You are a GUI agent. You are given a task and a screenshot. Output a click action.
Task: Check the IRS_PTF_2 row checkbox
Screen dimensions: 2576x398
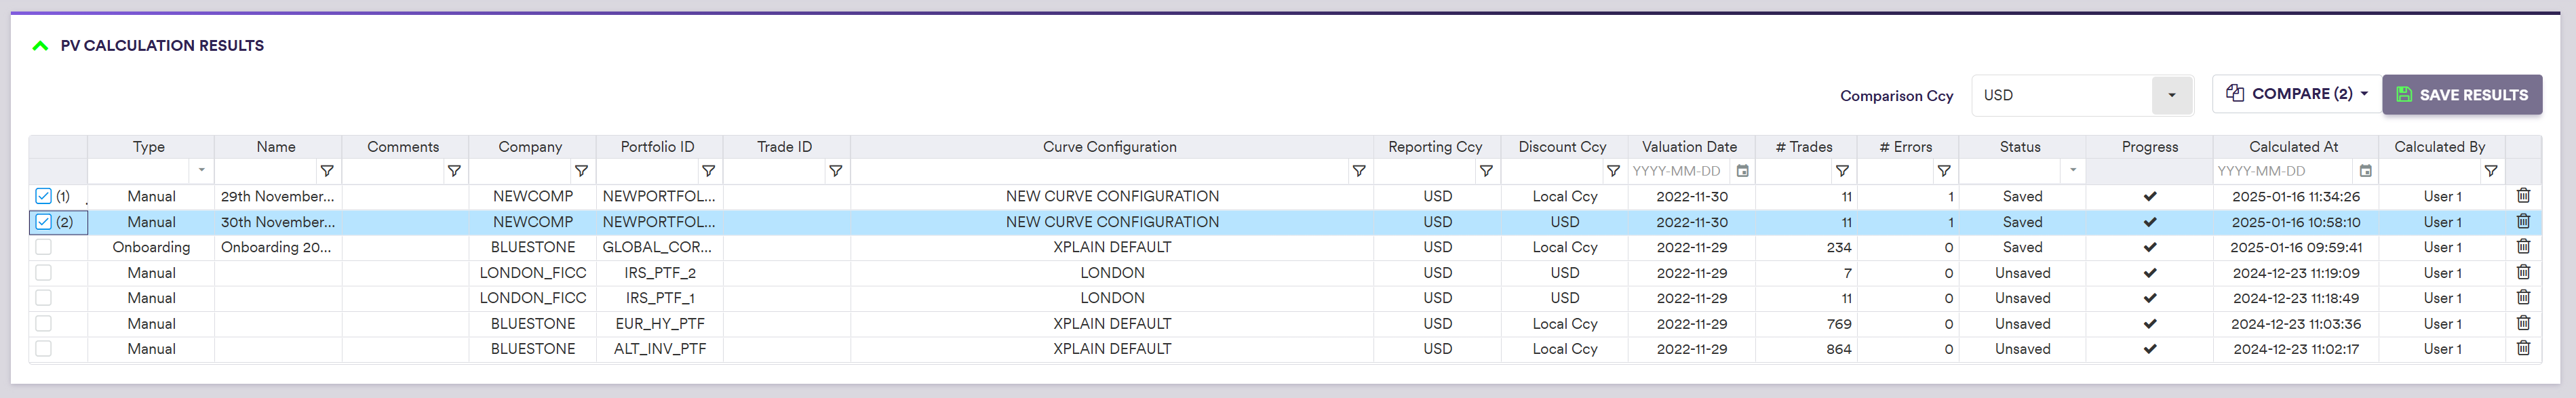coord(43,273)
